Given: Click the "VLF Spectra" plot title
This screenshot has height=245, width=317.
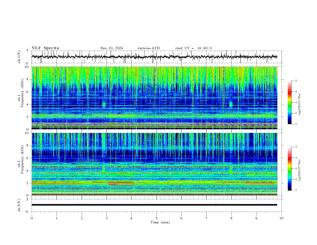Looking at the screenshot, I should [x=45, y=48].
